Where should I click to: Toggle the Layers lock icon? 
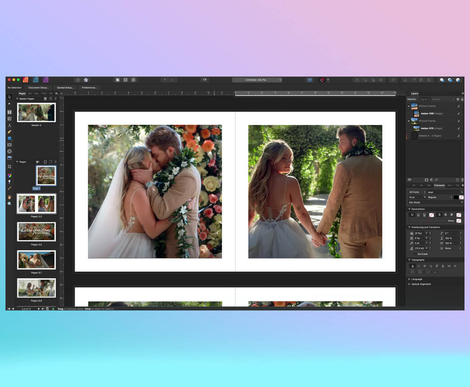click(462, 99)
